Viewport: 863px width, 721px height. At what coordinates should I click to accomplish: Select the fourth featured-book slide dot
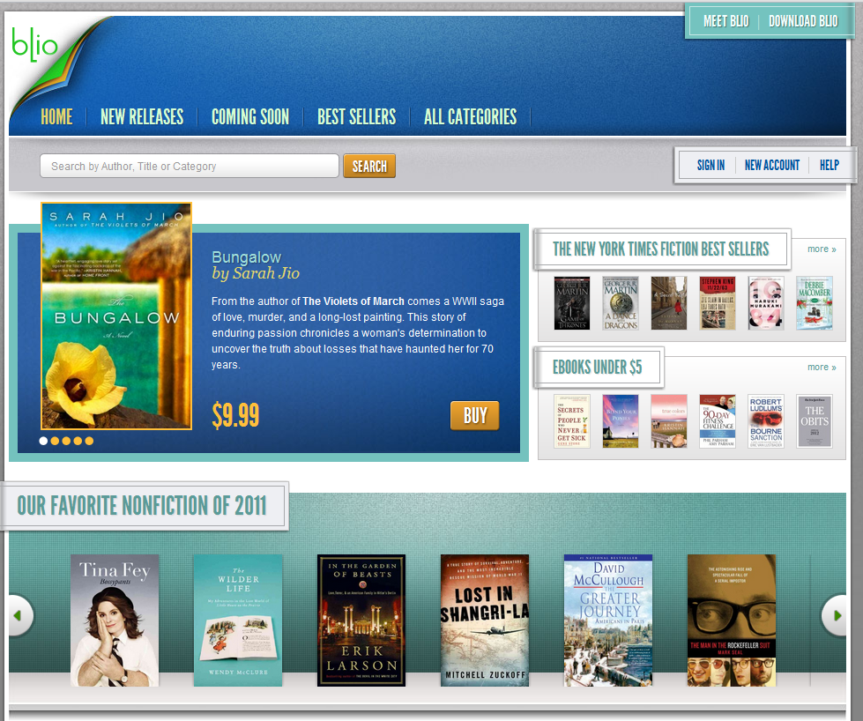tap(78, 441)
